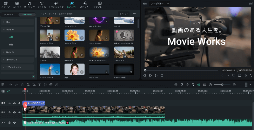
Task: Take a snapshot with the camera icon
Action: (x=239, y=75)
